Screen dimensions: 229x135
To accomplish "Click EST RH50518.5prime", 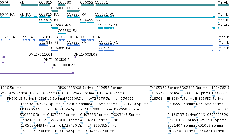I will pyautogui.click(x=21, y=99).
